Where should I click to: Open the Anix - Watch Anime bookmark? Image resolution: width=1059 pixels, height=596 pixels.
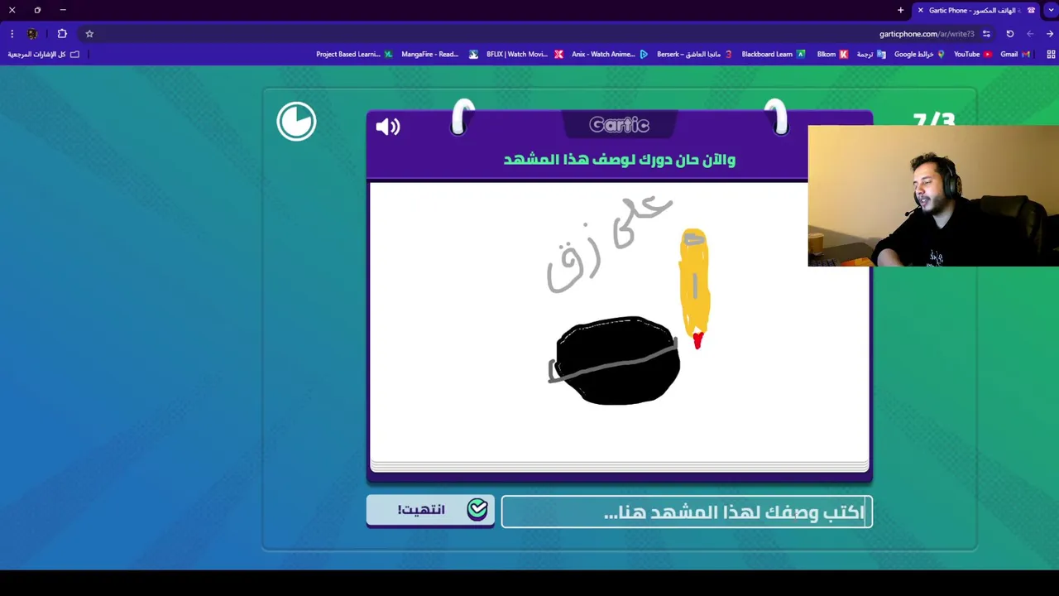[x=610, y=55]
